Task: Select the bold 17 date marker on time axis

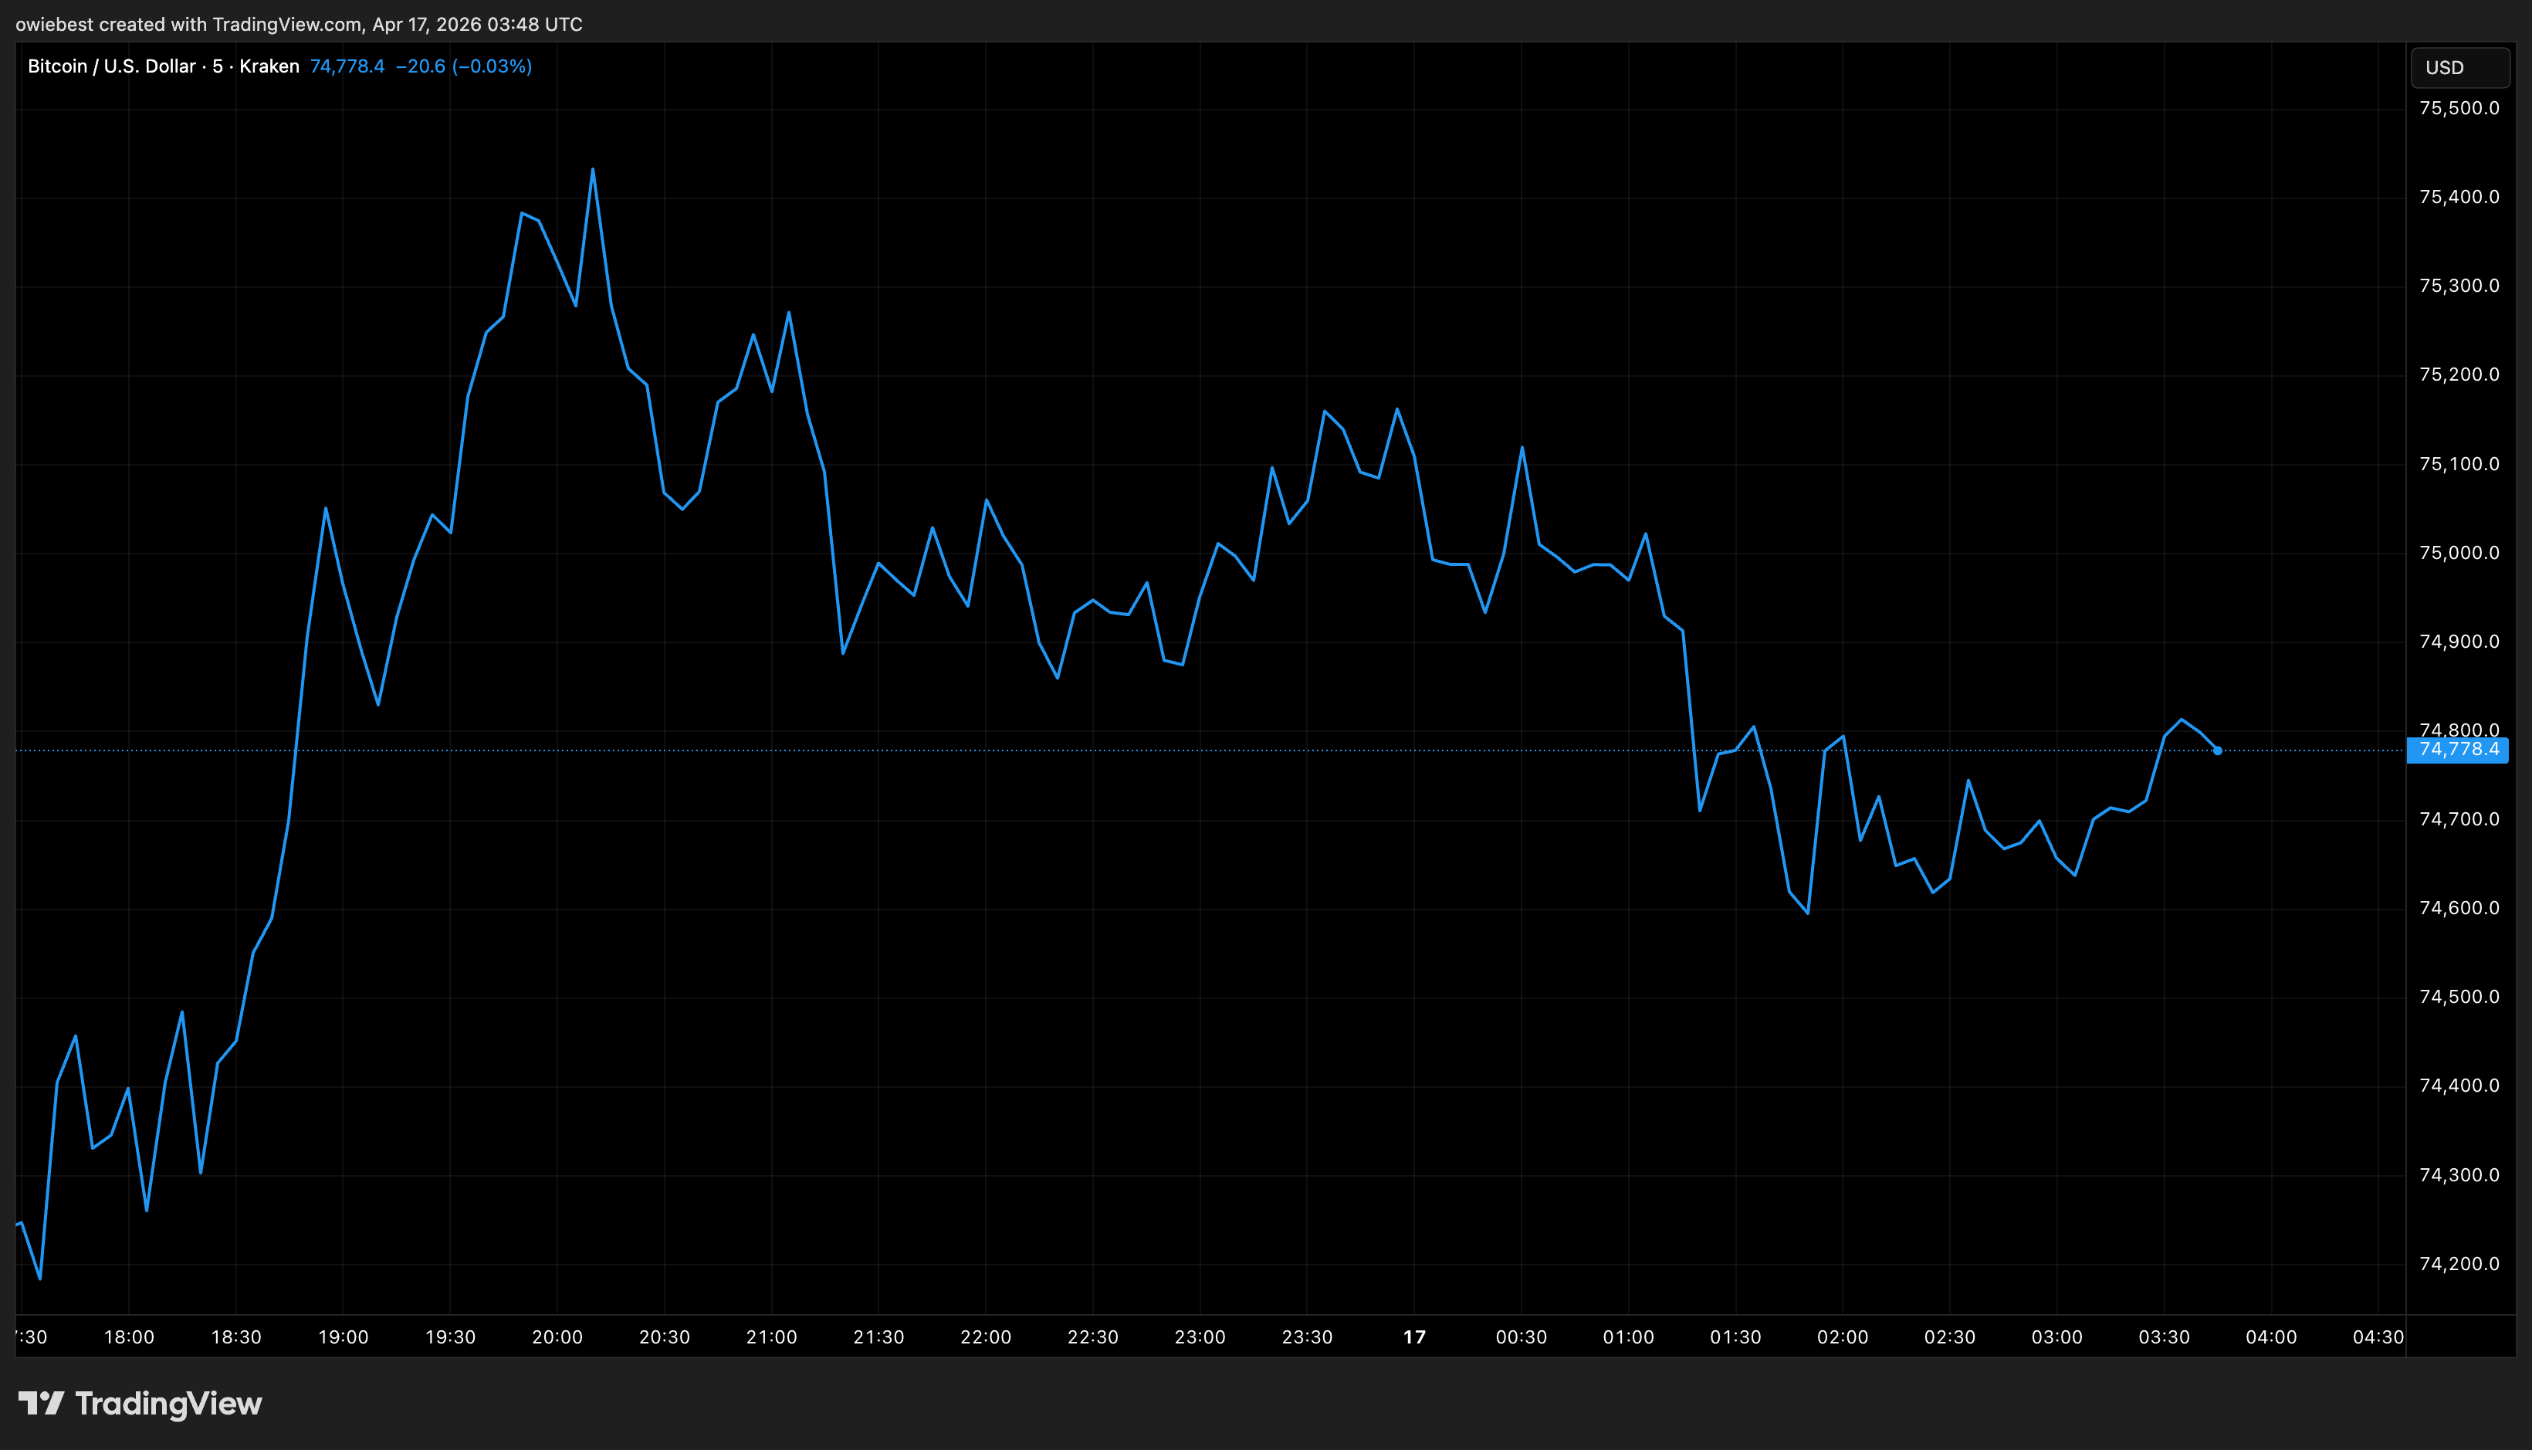Action: pyautogui.click(x=1414, y=1337)
